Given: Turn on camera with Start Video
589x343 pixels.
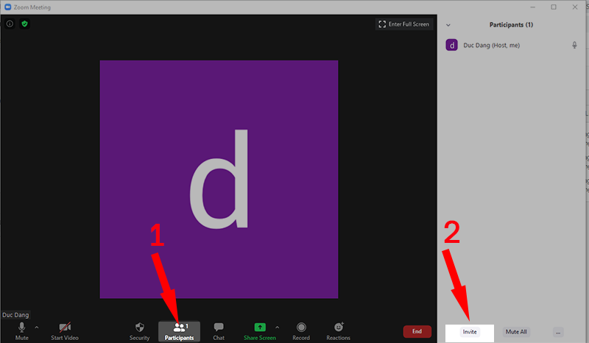Looking at the screenshot, I should (x=65, y=330).
